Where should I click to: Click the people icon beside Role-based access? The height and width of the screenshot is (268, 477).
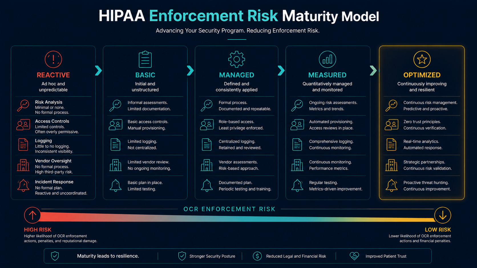[207, 125]
